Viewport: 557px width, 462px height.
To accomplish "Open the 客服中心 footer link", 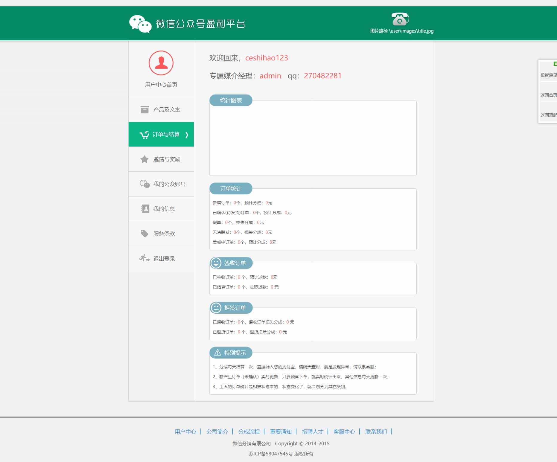I will tap(344, 431).
